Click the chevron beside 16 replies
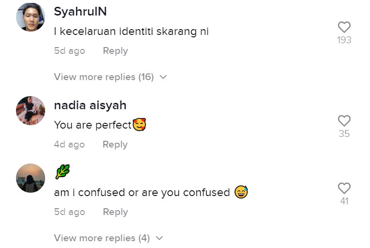This screenshot has height=248, width=370. coord(163,77)
